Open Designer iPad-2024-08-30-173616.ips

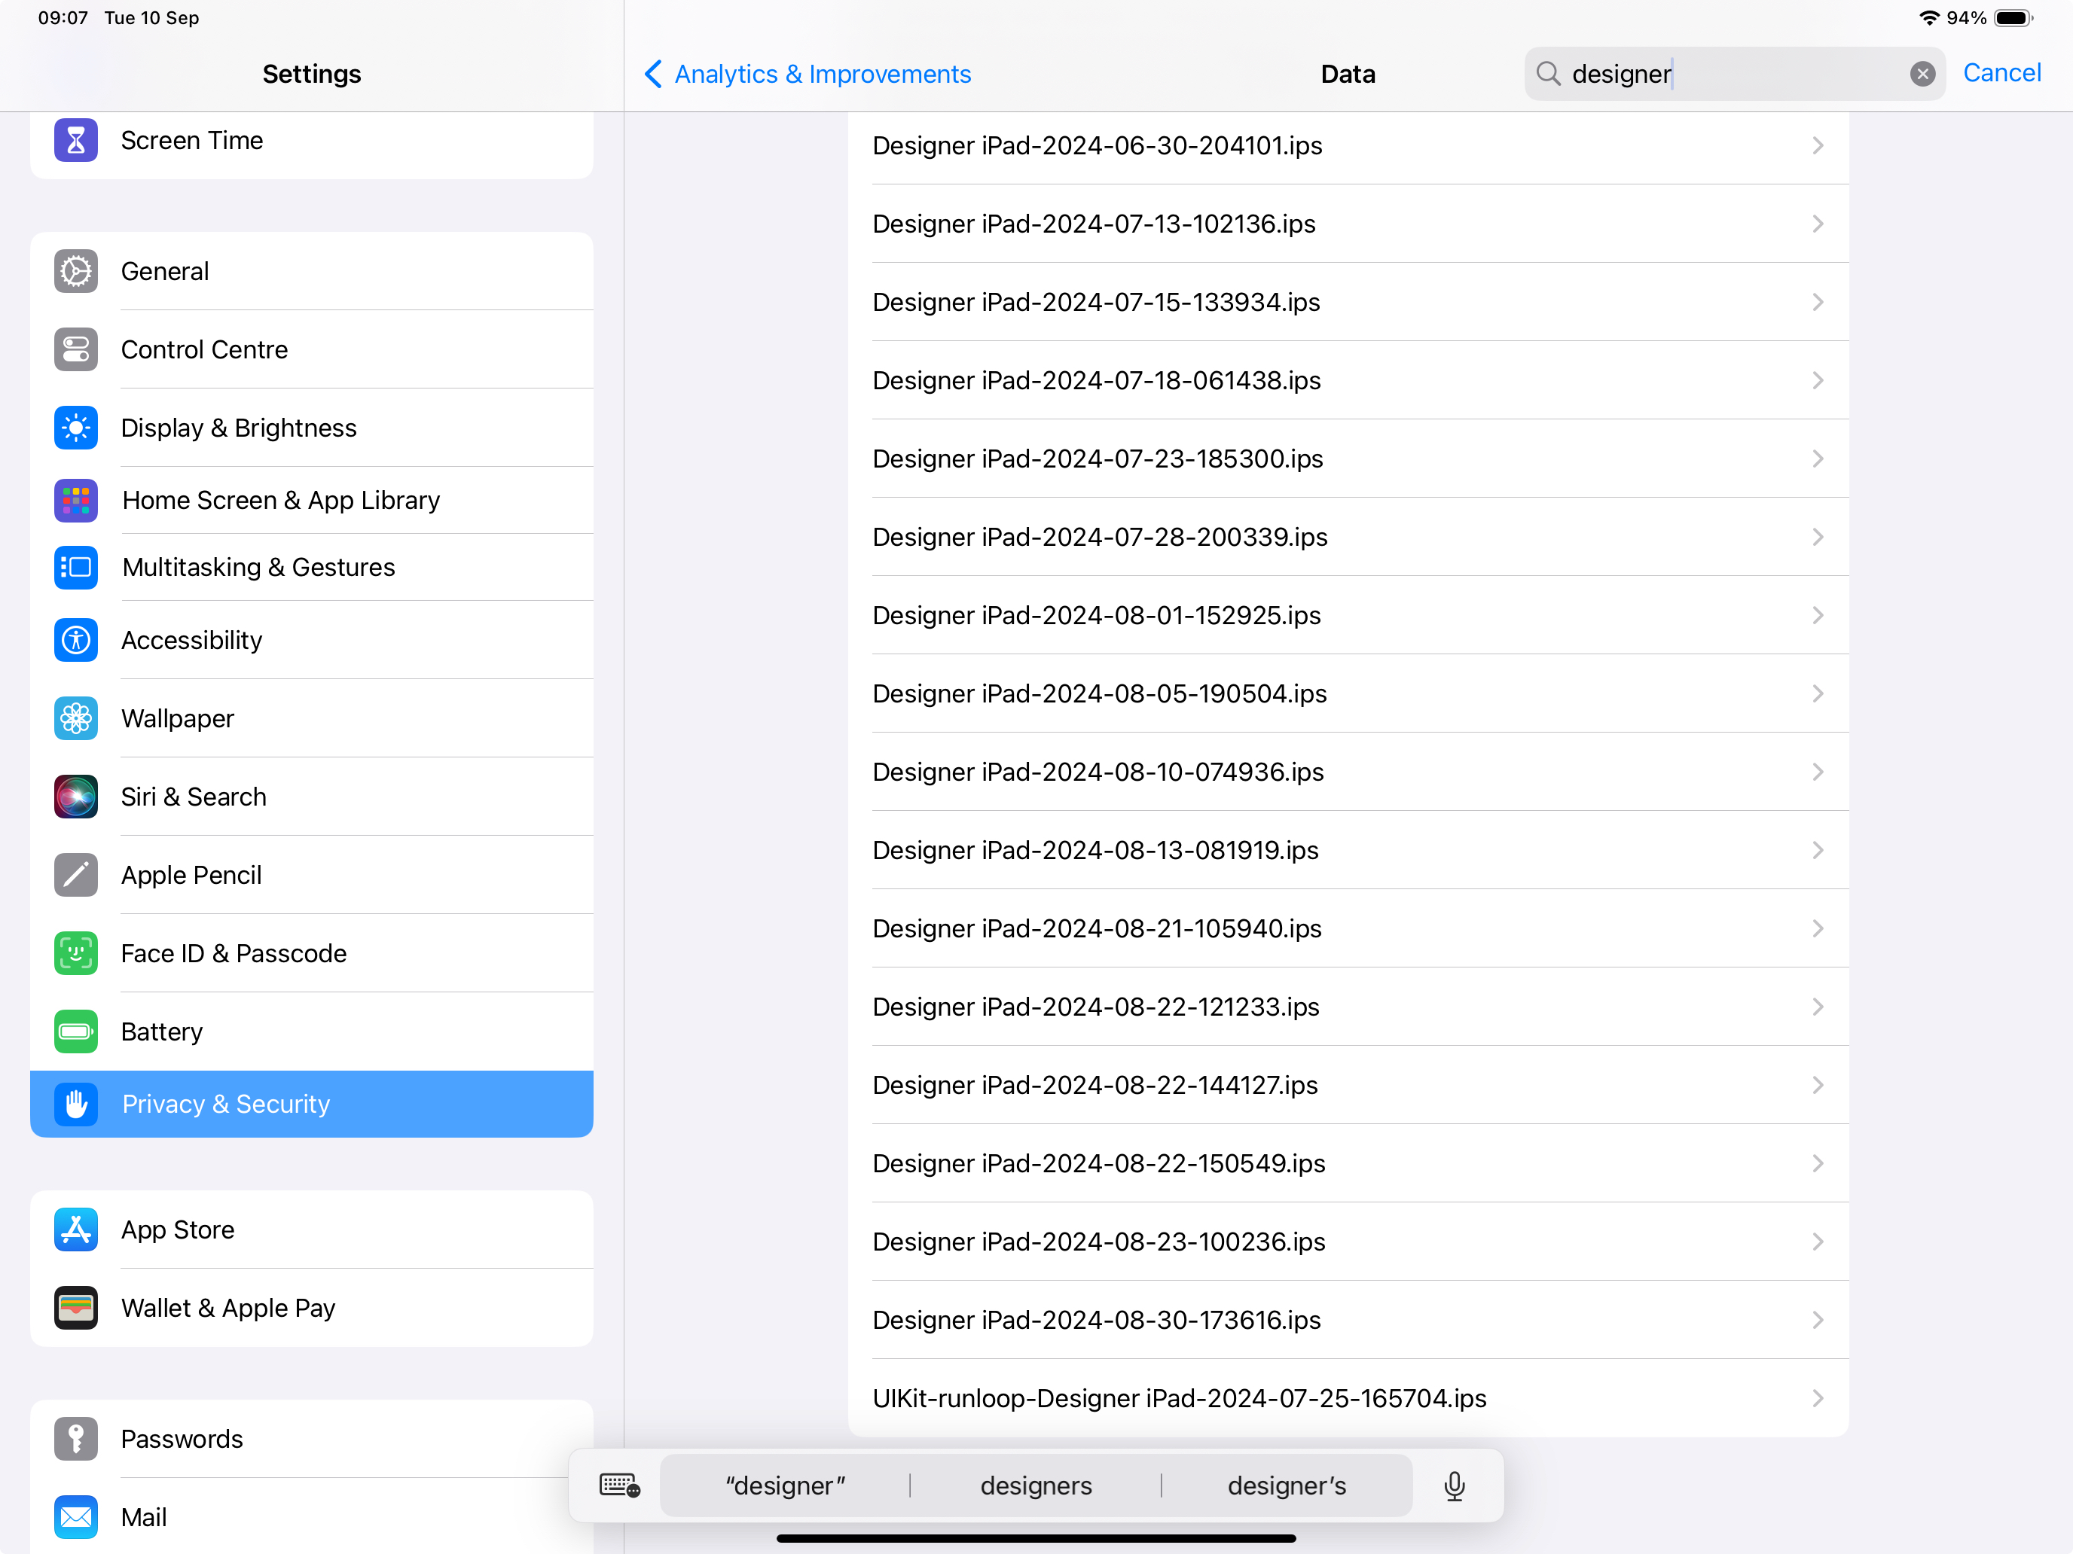point(1348,1320)
